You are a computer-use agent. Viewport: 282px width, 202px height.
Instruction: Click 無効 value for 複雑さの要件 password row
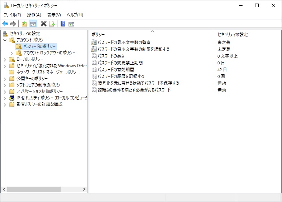click(222, 90)
